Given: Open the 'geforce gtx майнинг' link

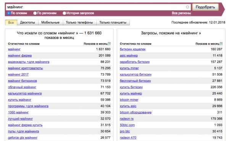Looking at the screenshot, I should tap(23, 138).
